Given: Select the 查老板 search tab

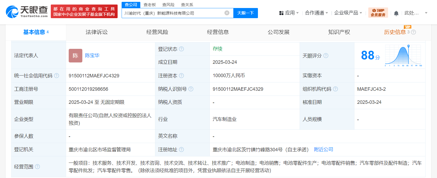Looking at the screenshot, I should click(149, 5).
